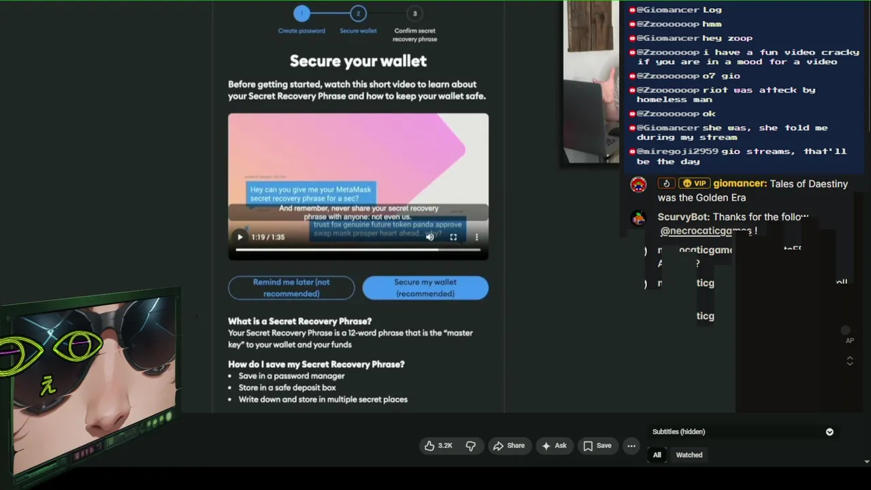Click the 1:19 / 1:35 time display
Screen dimensions: 871x490
[x=267, y=237]
